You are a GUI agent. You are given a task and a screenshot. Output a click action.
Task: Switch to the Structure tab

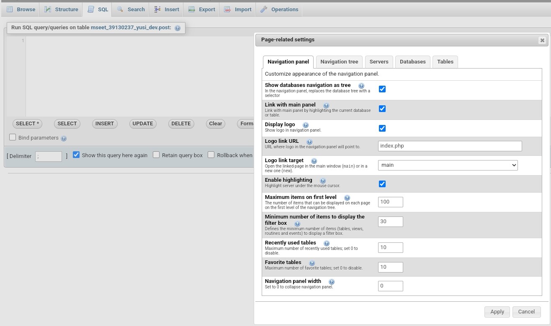point(62,9)
